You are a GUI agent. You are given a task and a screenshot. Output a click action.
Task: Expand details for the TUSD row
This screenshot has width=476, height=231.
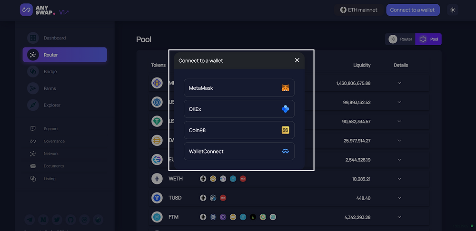(x=399, y=198)
